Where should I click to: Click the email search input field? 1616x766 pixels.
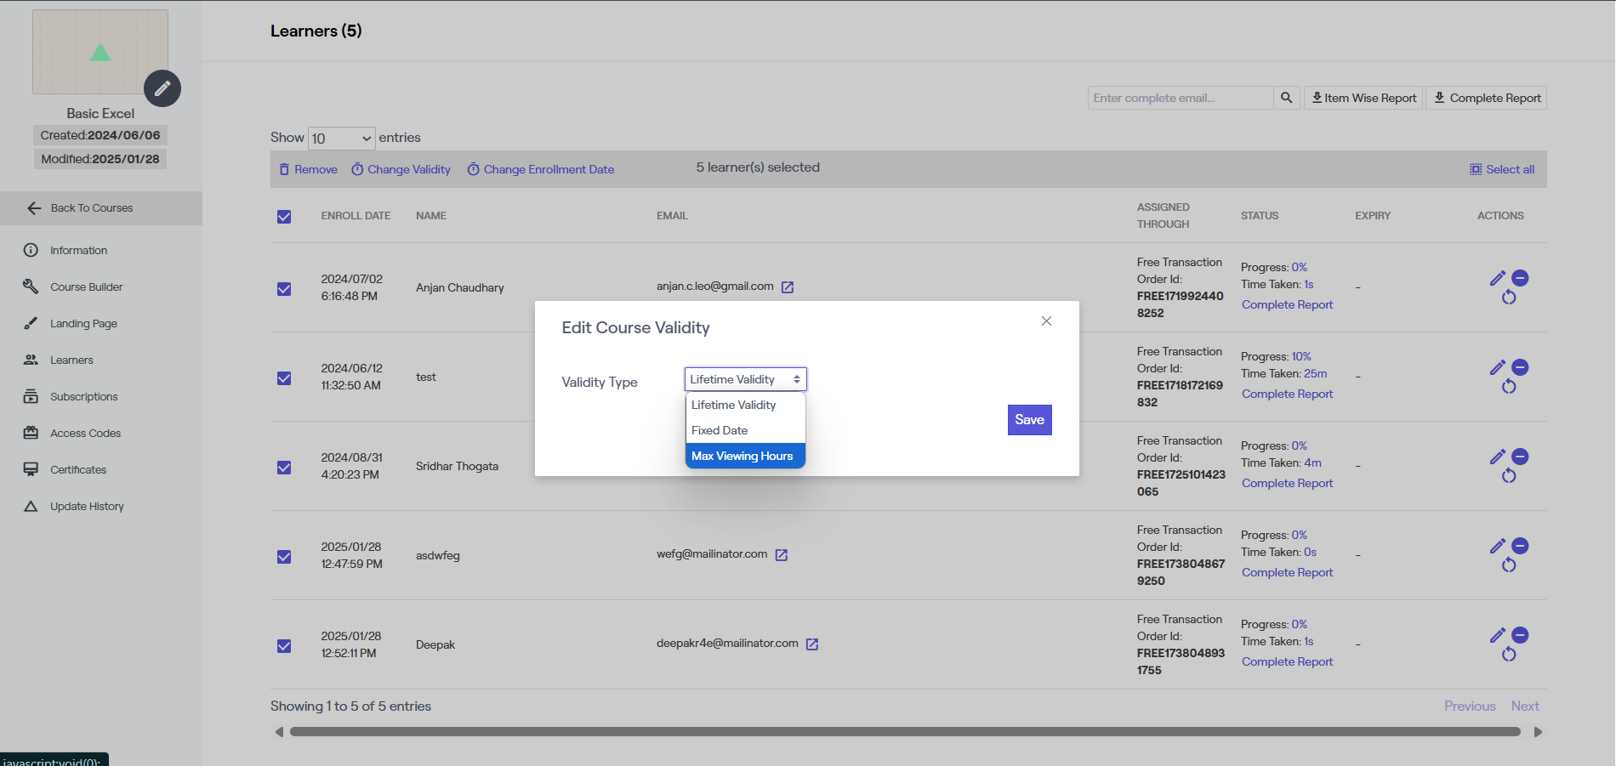click(1180, 98)
